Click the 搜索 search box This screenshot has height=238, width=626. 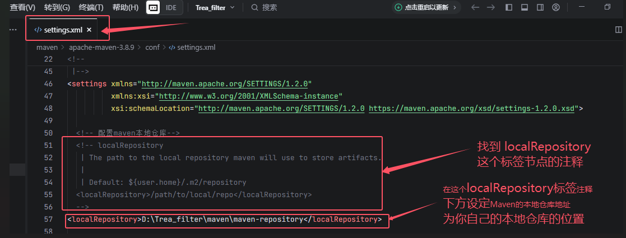pos(265,8)
